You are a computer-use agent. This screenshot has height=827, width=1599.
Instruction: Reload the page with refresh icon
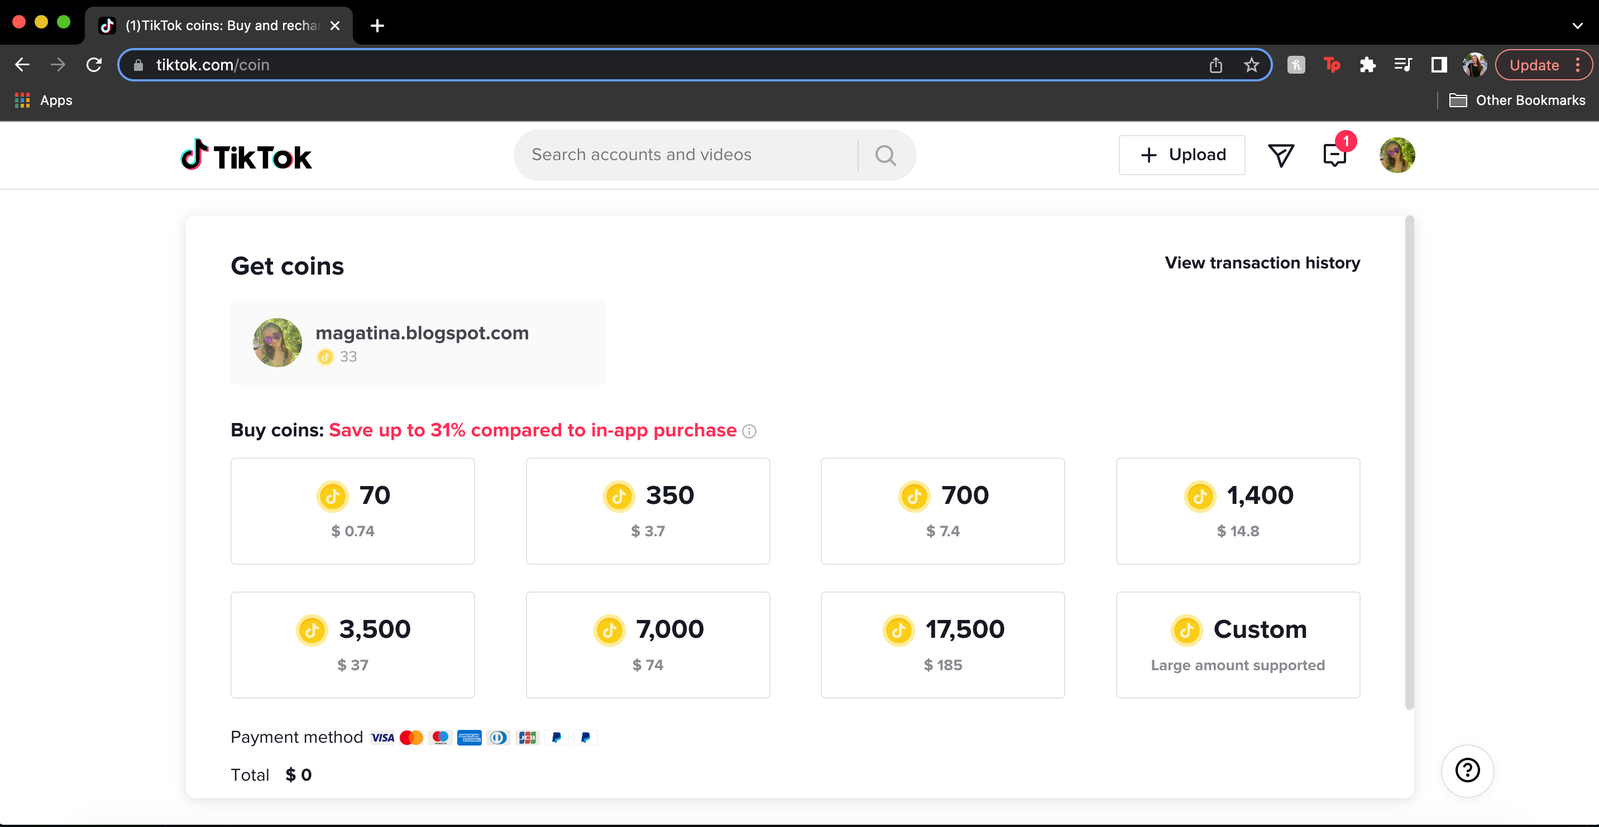[x=94, y=65]
